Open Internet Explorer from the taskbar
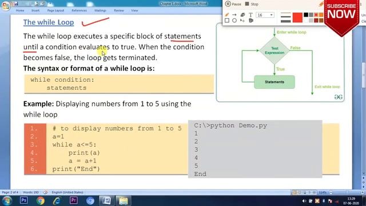 [x=57, y=201]
